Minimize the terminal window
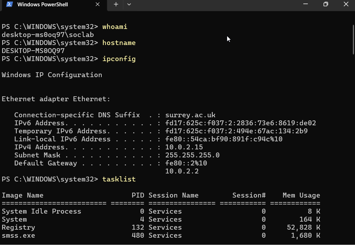The height and width of the screenshot is (245, 355). coord(305,4)
